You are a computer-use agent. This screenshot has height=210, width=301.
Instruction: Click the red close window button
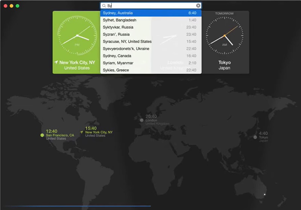pos(6,6)
